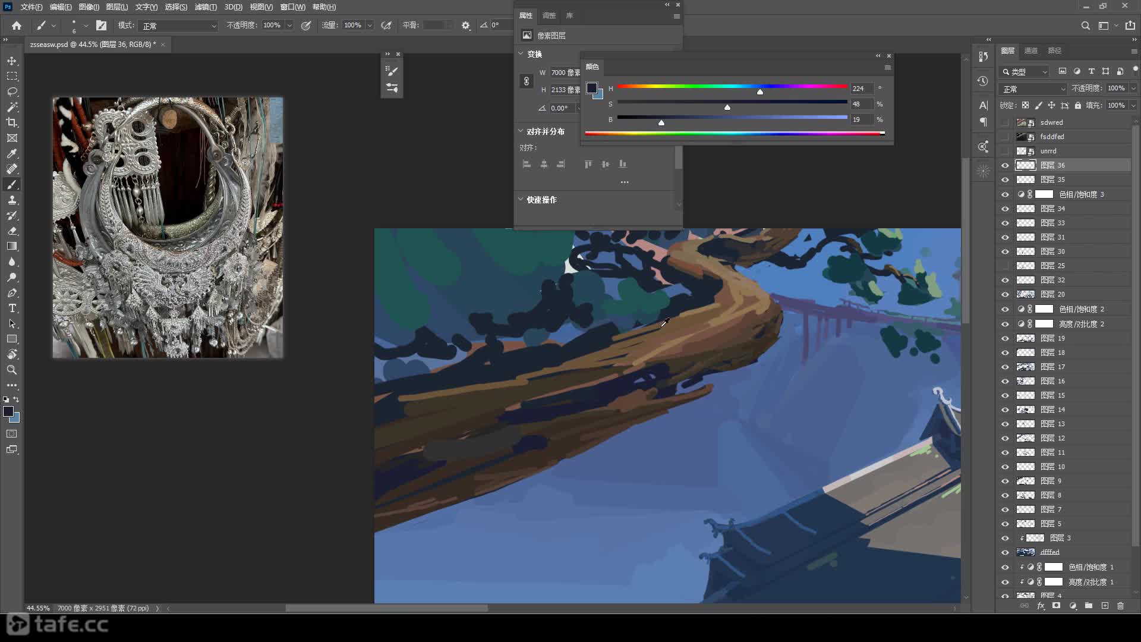Open the 滤镜 menu
The image size is (1141, 642).
pyautogui.click(x=206, y=7)
